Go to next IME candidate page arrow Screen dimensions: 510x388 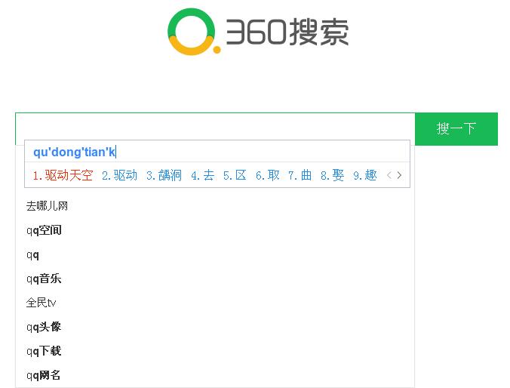(399, 175)
